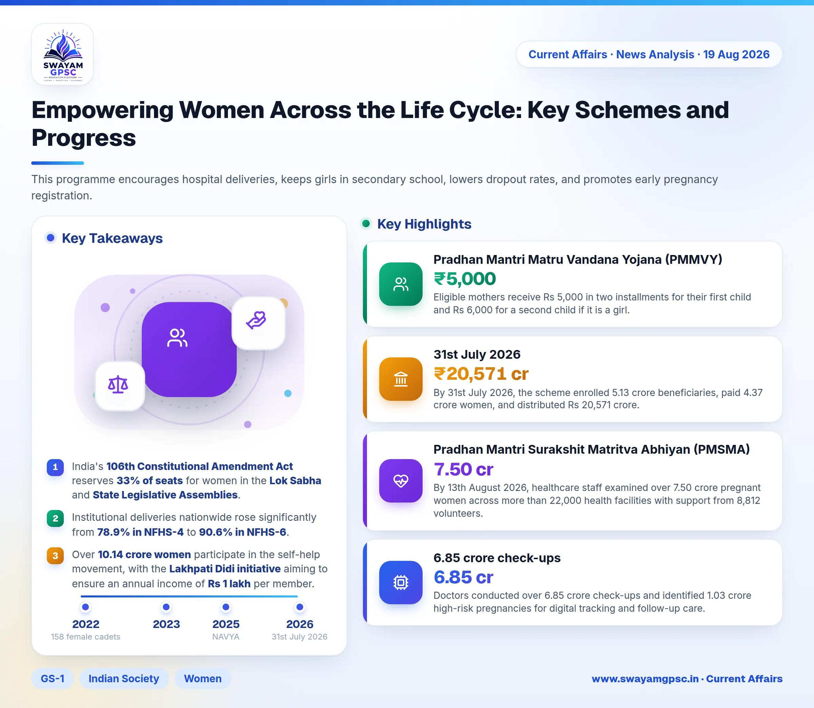Click the 31st July 2026 card heading
814x708 pixels.
coord(477,354)
